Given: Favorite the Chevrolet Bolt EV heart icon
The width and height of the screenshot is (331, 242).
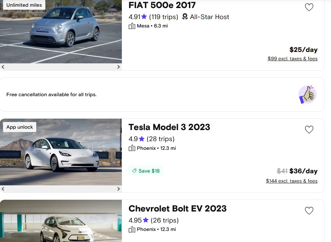Looking at the screenshot, I should (309, 210).
